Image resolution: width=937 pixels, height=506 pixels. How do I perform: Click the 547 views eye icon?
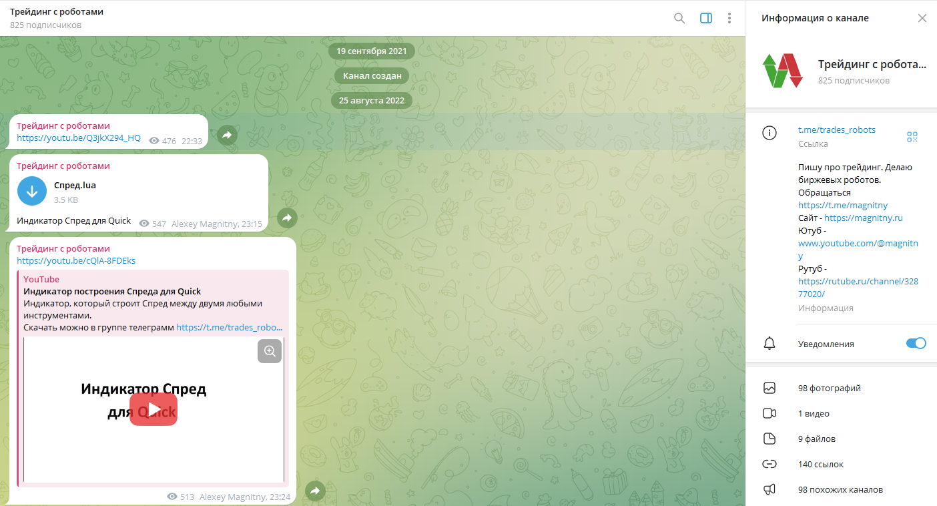pyautogui.click(x=144, y=224)
